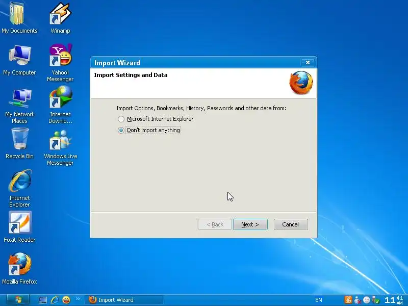Click the round smiley face tray icon
This screenshot has width=408, height=306.
tap(366, 300)
